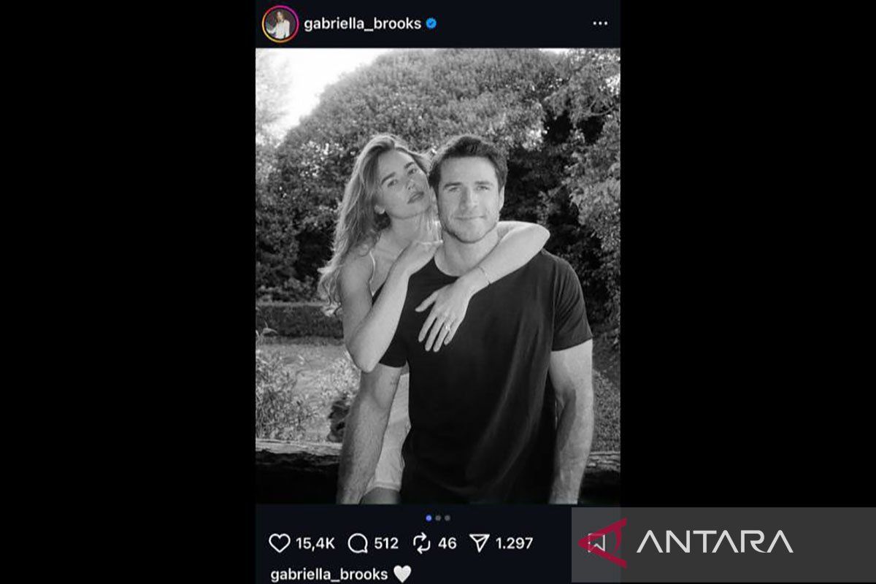Share the post with the paper plane icon

coord(479,543)
